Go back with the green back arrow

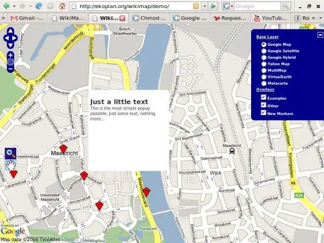[7, 6]
